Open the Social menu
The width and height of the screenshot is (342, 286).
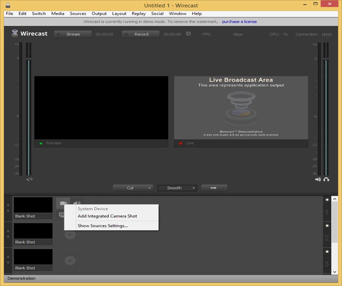157,14
